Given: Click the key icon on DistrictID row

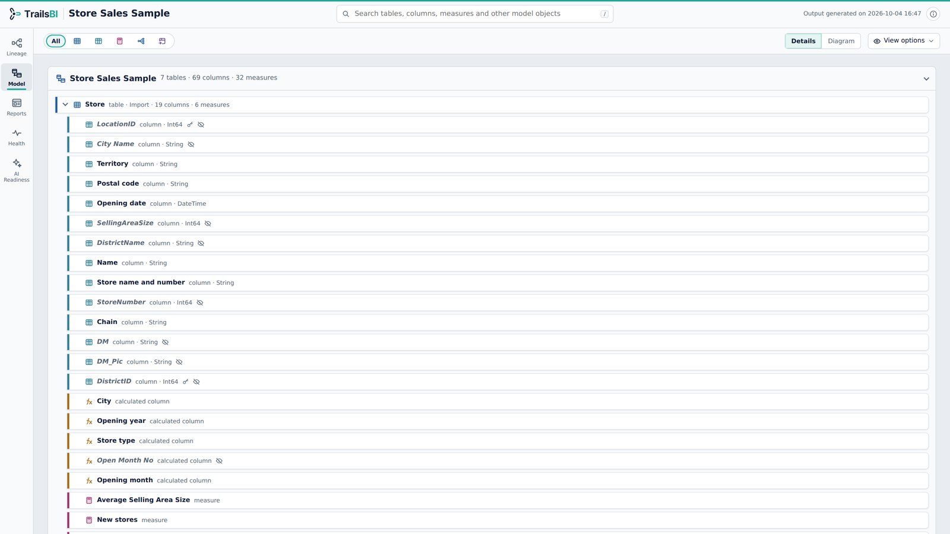Looking at the screenshot, I should tap(185, 382).
